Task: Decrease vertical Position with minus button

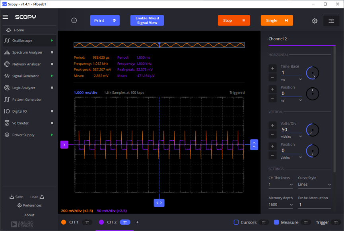Action: pyautogui.click(x=272, y=156)
